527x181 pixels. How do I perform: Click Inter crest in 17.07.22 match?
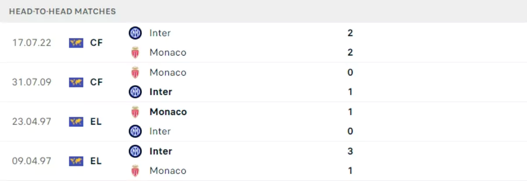pos(135,33)
